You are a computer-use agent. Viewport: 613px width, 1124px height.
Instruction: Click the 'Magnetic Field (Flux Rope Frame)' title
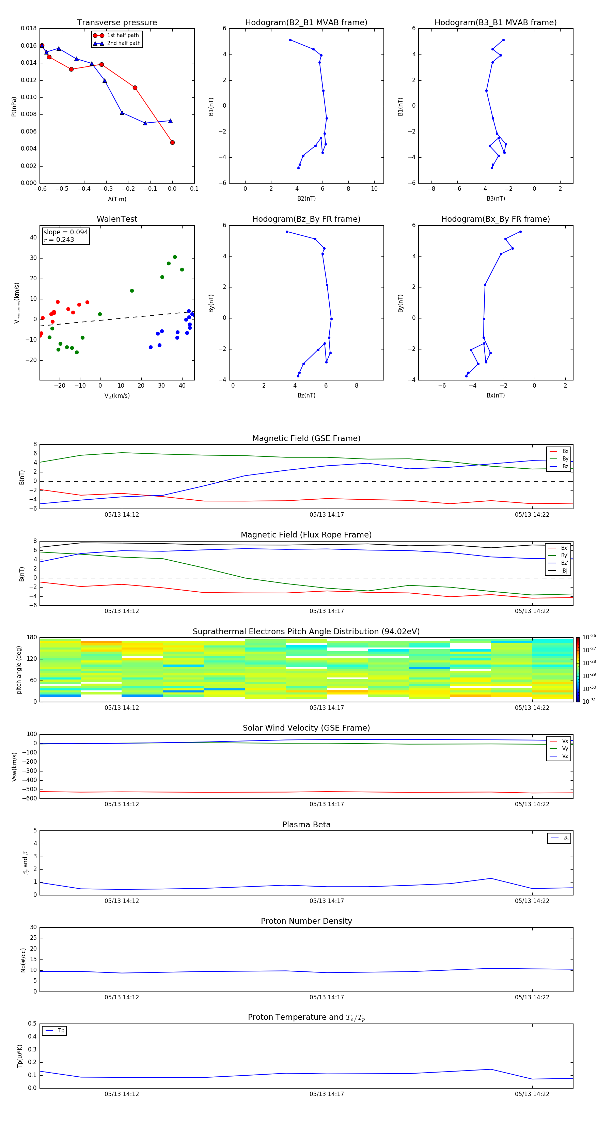point(306,534)
